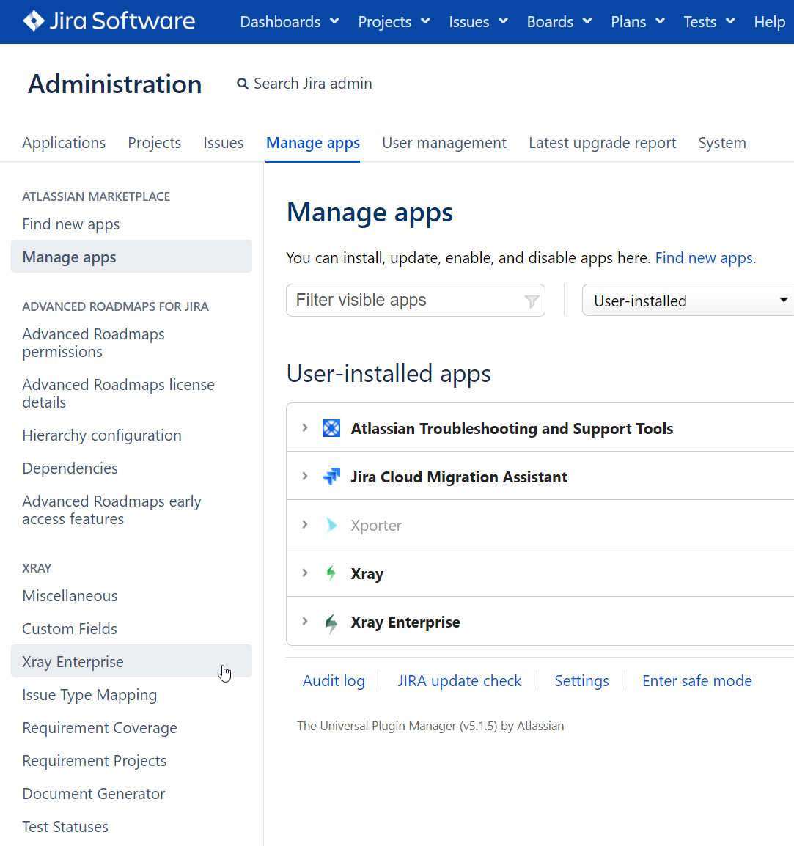Click the Find new apps link in description
The image size is (794, 846).
click(x=705, y=258)
